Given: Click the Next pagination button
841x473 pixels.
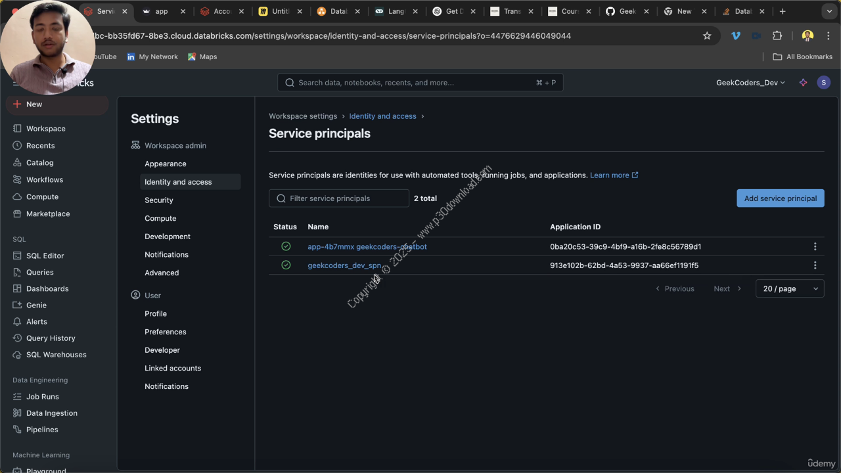Looking at the screenshot, I should (727, 288).
